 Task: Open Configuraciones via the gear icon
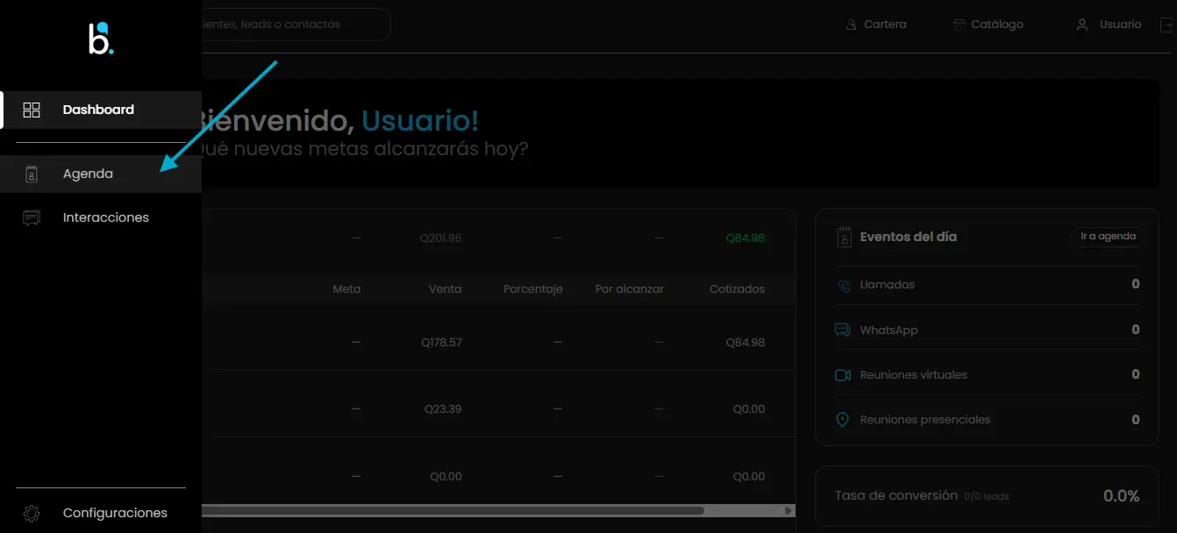[x=32, y=513]
